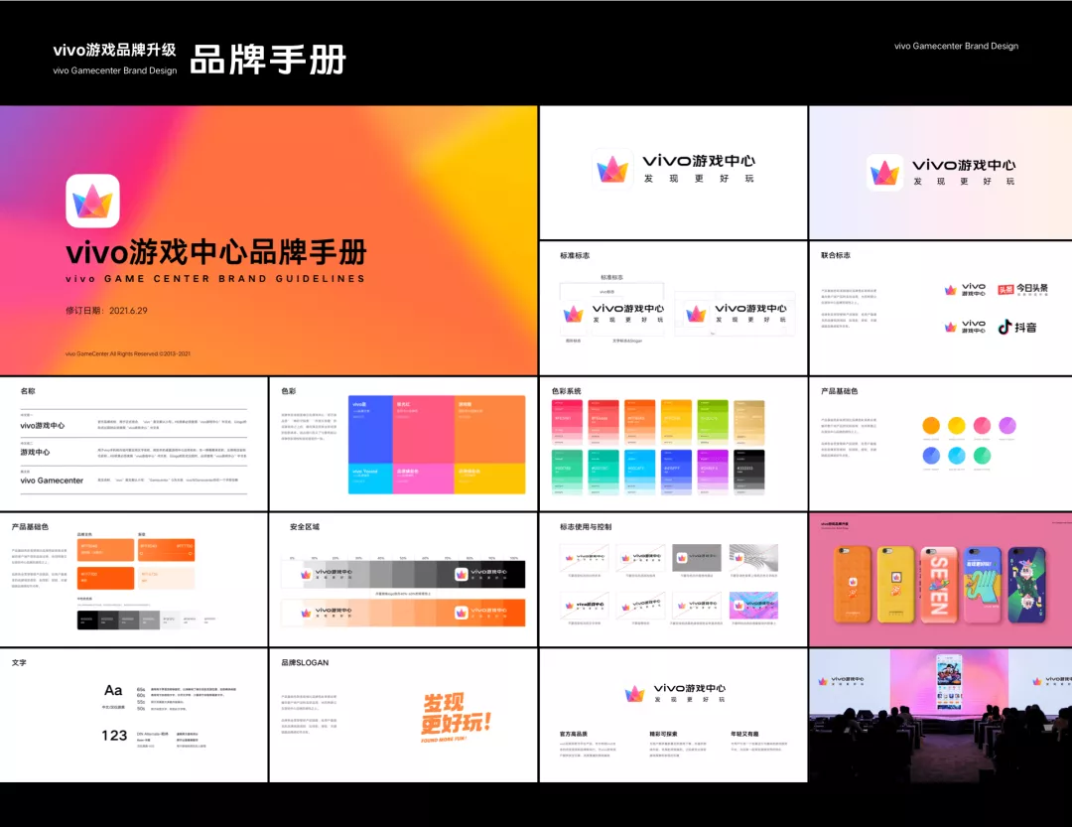Pick the cyan block in 色彩 slide
This screenshot has height=827, width=1072.
[x=370, y=479]
